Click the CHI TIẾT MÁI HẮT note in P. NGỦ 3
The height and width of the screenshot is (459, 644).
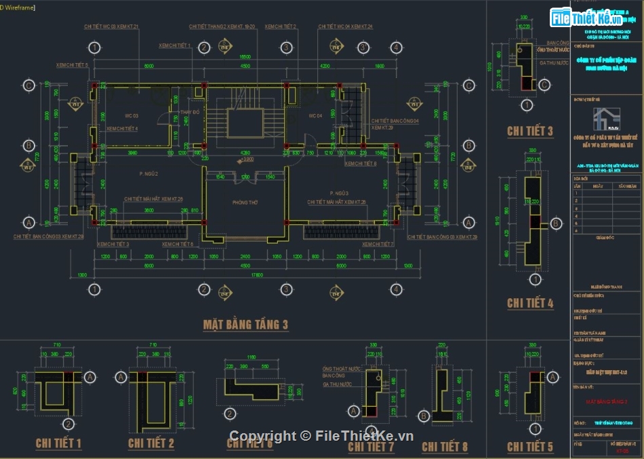336,202
